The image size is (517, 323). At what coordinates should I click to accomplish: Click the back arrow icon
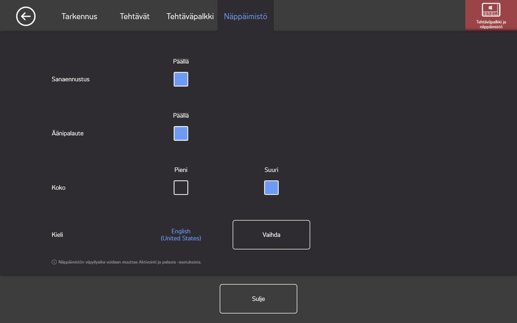(26, 16)
